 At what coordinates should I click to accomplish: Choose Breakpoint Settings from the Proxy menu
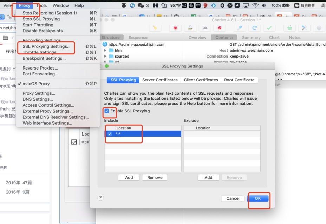pos(44,58)
